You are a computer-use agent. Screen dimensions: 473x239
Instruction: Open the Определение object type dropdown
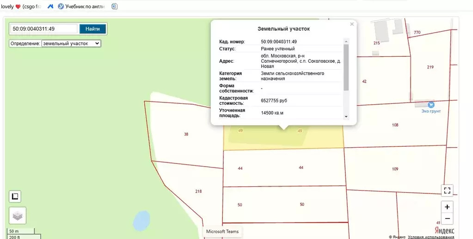coord(71,43)
